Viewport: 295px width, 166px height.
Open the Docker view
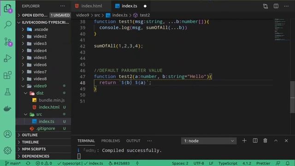click(x=7, y=109)
